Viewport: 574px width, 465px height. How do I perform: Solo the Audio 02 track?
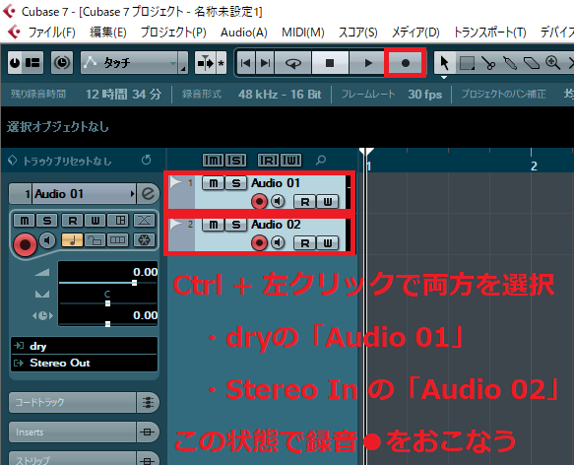coord(235,225)
